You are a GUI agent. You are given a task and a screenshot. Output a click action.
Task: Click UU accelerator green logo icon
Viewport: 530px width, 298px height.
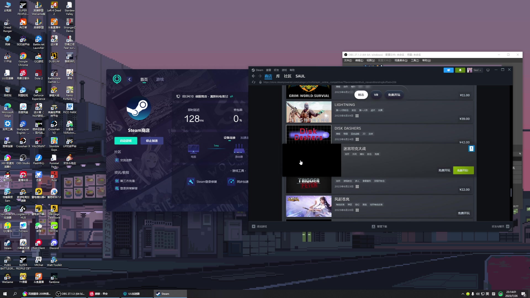117,79
